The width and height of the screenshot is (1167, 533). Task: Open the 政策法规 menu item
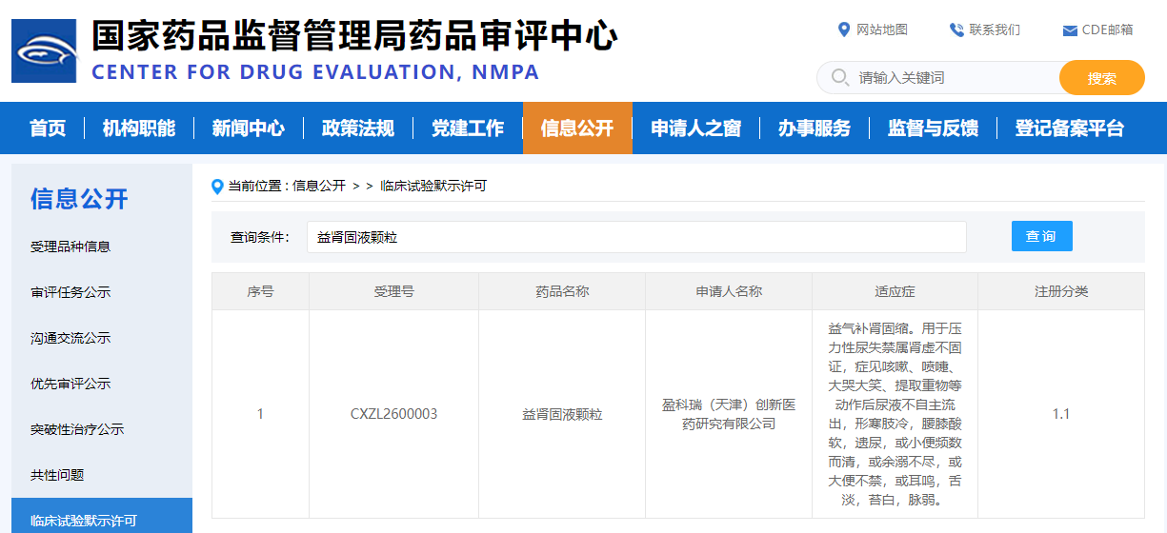pos(357,128)
